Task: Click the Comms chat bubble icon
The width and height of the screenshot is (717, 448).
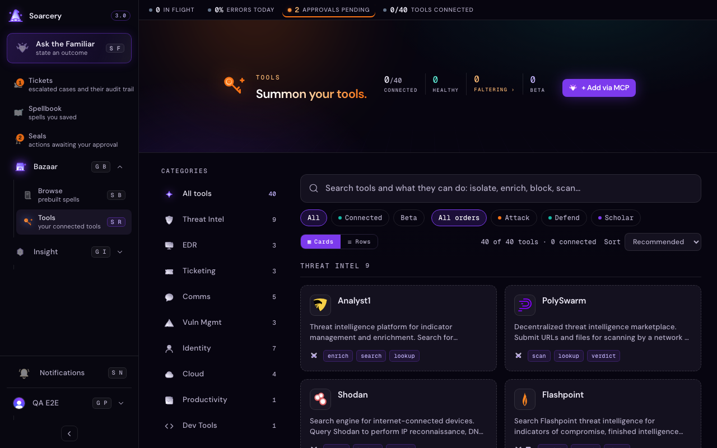Action: 169,297
